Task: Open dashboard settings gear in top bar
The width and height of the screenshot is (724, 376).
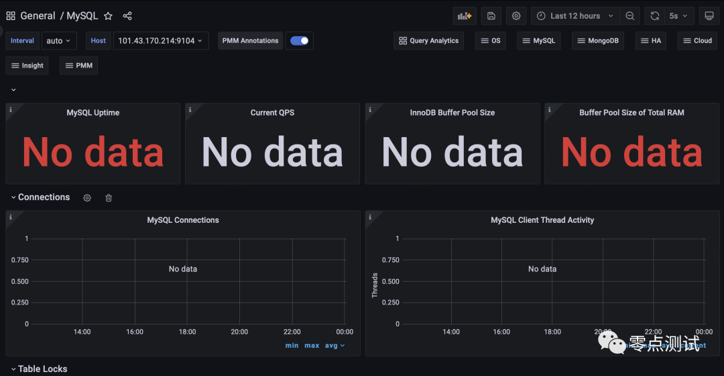Action: click(x=516, y=16)
